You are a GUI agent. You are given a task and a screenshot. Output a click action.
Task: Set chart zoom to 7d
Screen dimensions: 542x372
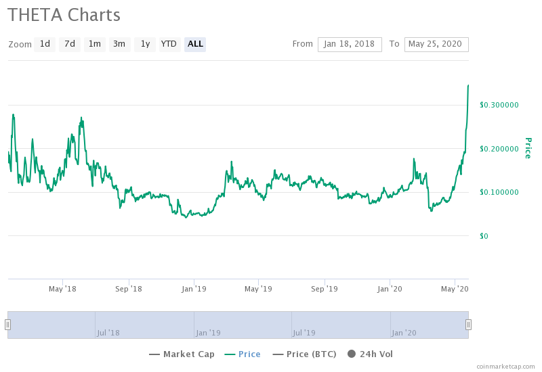70,44
